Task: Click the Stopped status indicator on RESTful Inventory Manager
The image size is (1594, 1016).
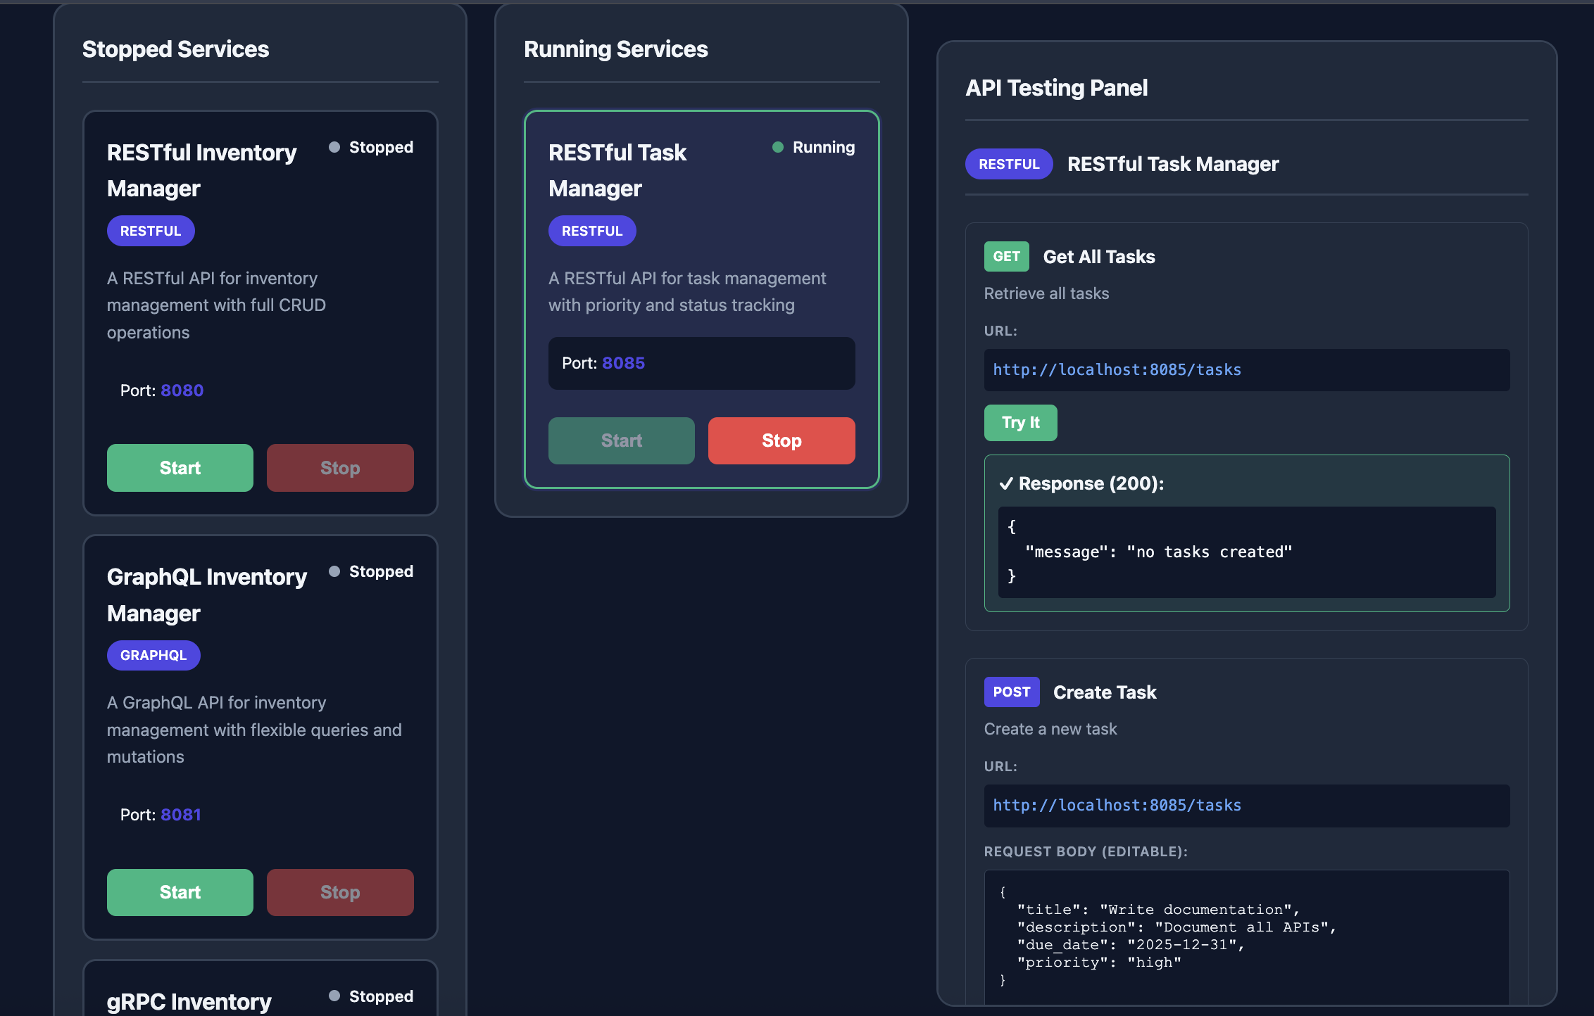Action: tap(334, 147)
